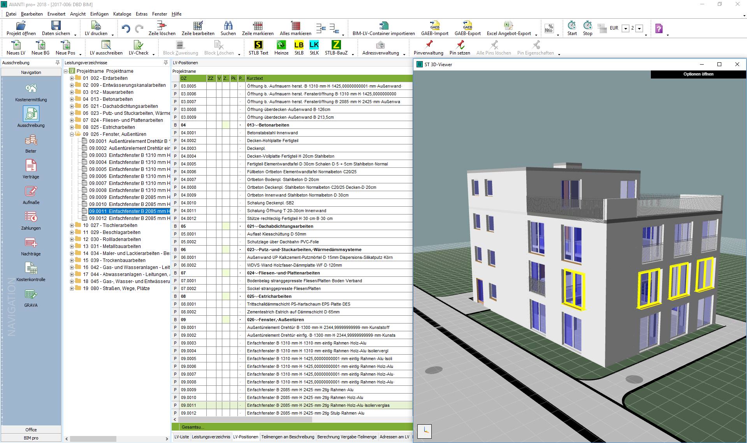Viewport: 747px width, 443px height.
Task: Print the LV via LV drucken
Action: [96, 28]
